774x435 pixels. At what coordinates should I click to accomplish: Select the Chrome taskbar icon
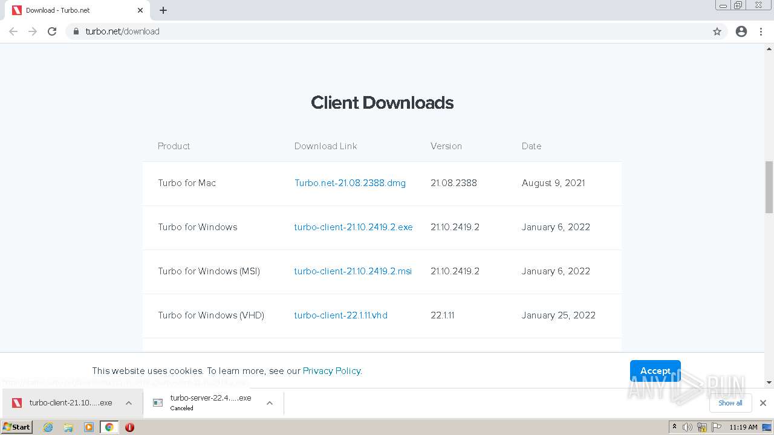click(109, 427)
